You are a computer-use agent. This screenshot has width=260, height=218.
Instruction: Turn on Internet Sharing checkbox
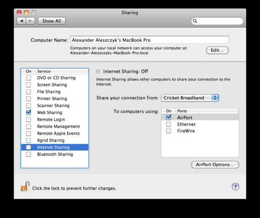pos(29,148)
